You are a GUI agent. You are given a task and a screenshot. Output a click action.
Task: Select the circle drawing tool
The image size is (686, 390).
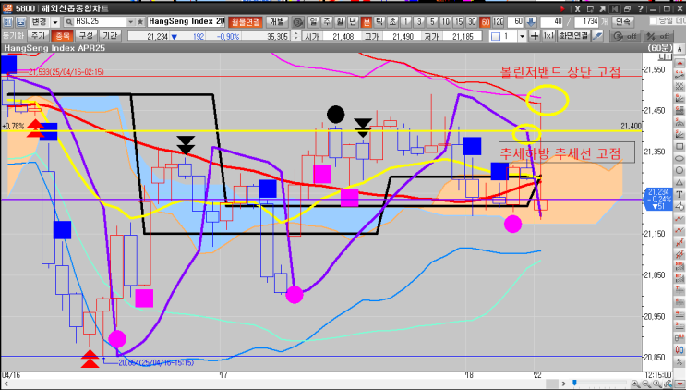(x=680, y=170)
